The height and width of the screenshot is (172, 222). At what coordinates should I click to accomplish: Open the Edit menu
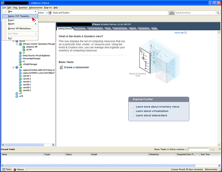9,8
